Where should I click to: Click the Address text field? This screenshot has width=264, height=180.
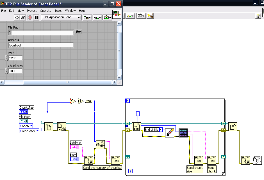[40, 45]
